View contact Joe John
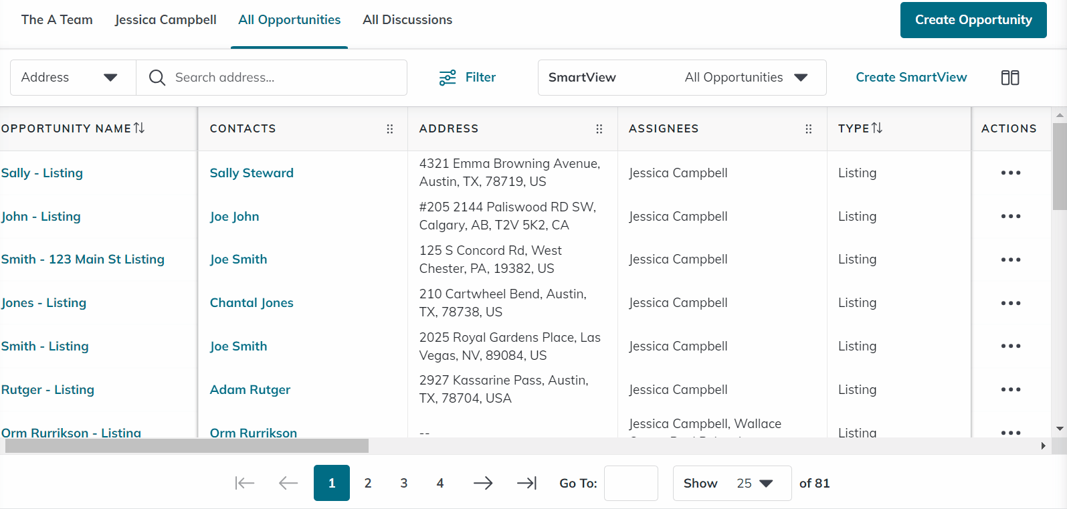1067x509 pixels. (x=234, y=217)
